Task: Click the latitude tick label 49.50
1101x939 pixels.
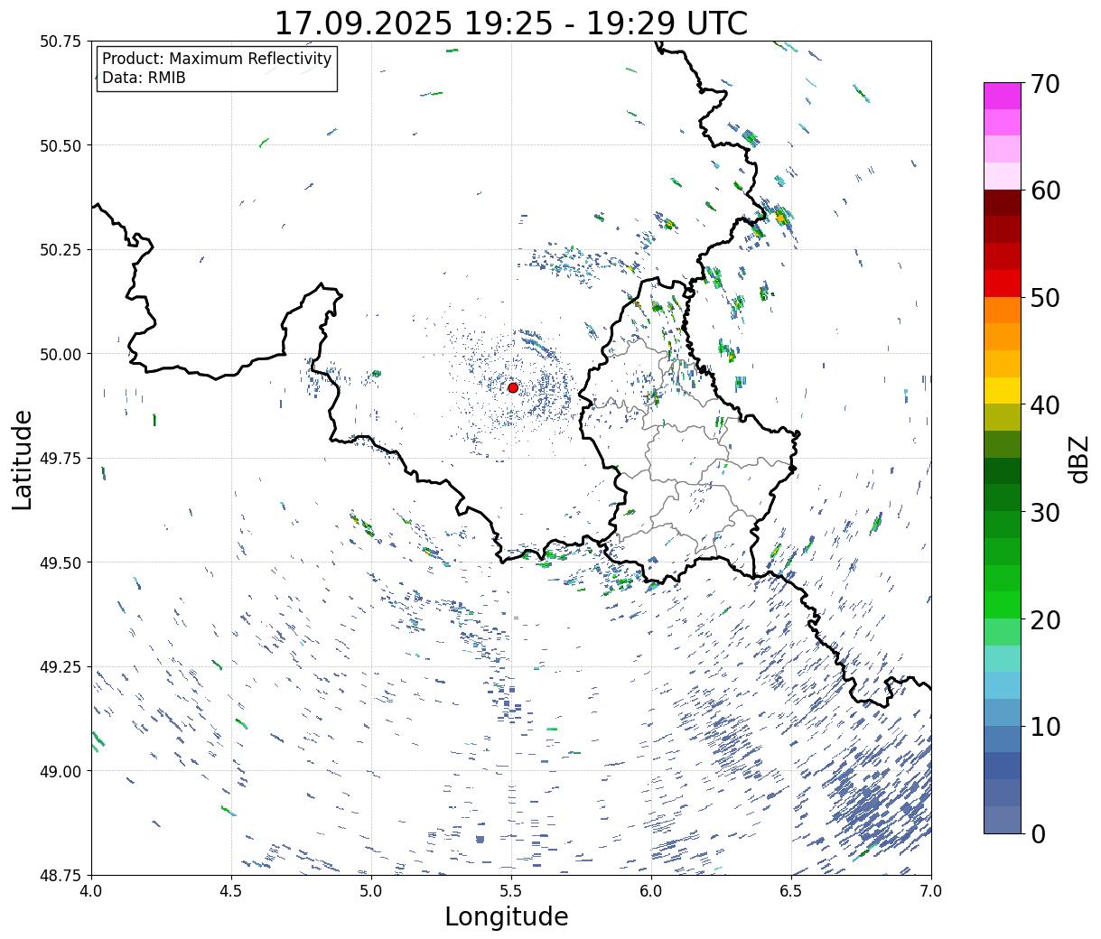Action: (x=61, y=562)
